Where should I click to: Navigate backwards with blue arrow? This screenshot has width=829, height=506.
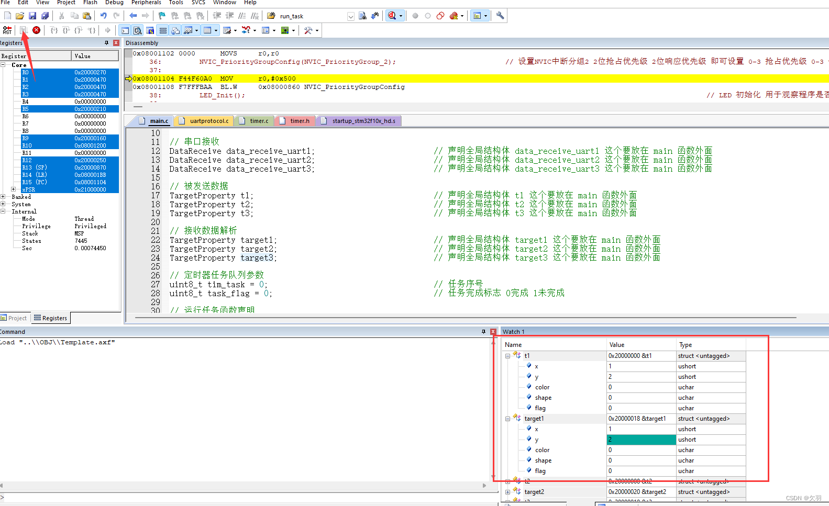point(133,16)
